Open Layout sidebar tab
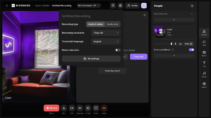The image size is (211, 118). click(204, 85)
